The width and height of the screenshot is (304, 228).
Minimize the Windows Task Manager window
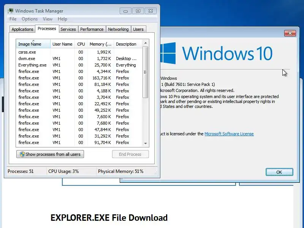(x=125, y=11)
